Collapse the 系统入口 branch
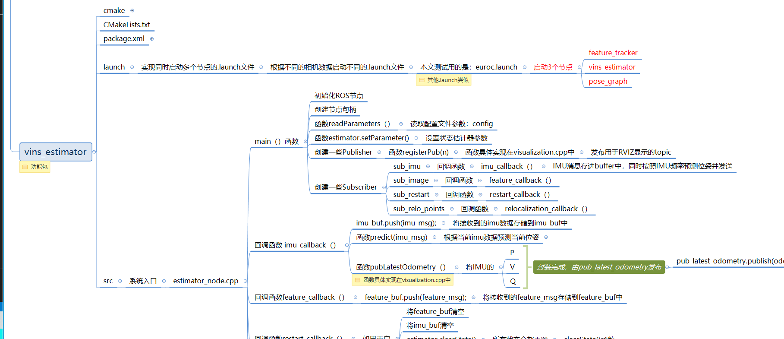This screenshot has width=784, height=339. tap(164, 281)
